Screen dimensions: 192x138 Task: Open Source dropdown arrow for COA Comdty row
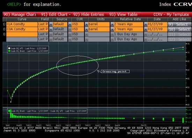51,30
